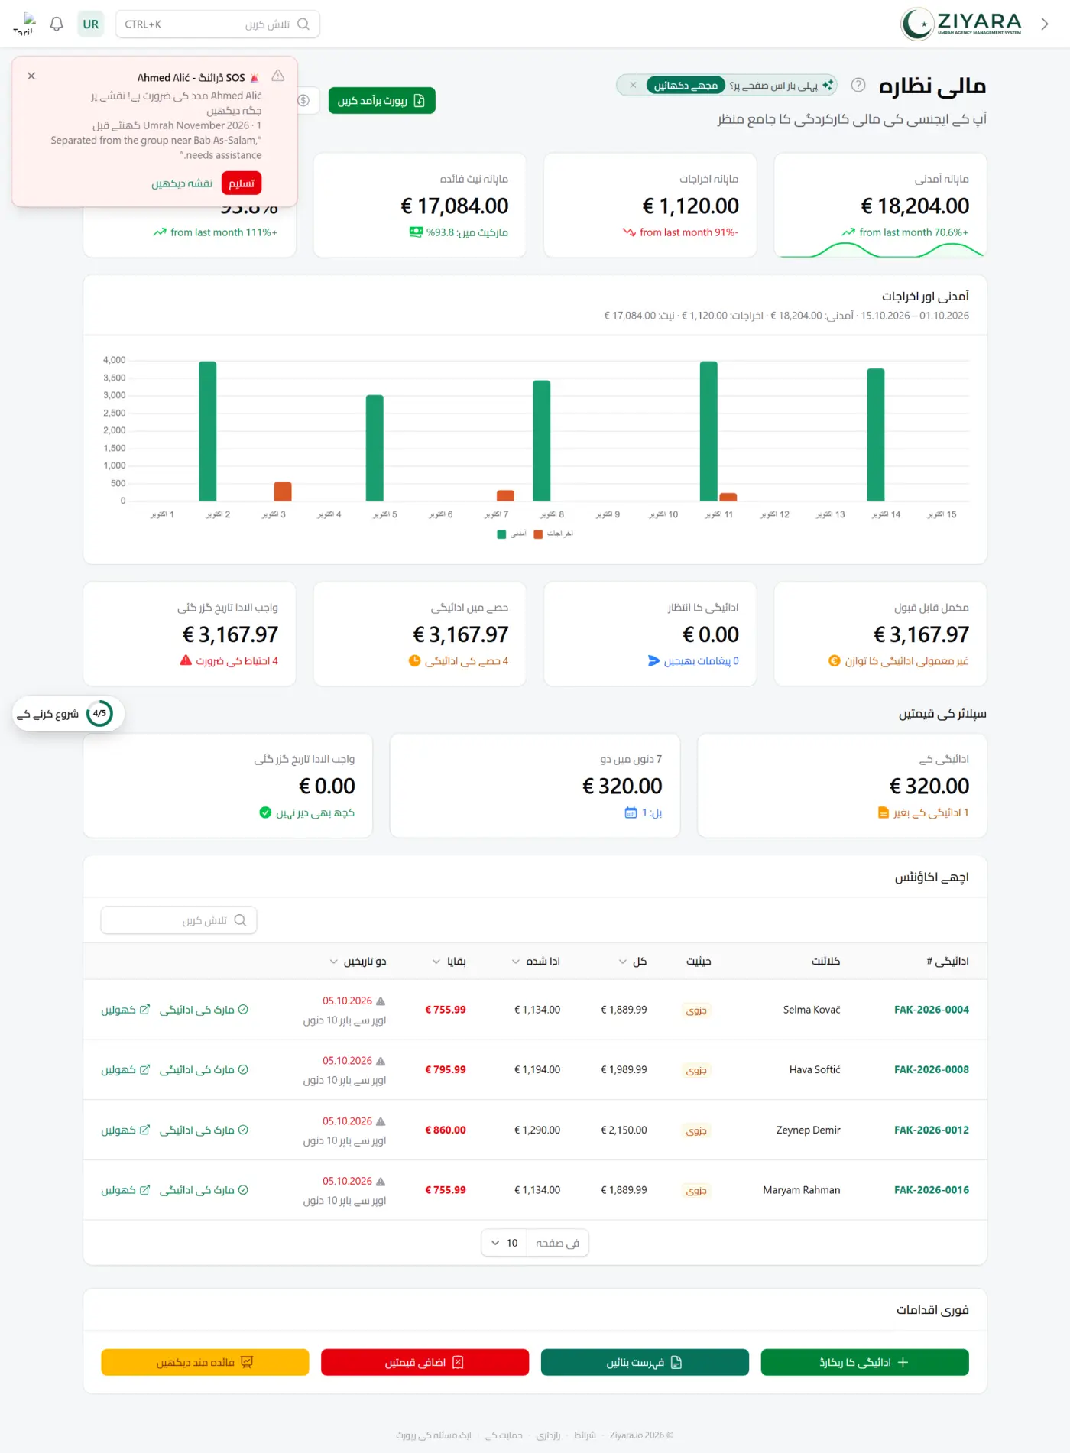Sort by the total column header
Screen dimensions: 1070x1453
633,962
